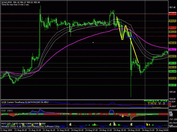Click the 21 Aug 2009 time axis label
Viewport: 177px width, 132px height.
pos(6,130)
